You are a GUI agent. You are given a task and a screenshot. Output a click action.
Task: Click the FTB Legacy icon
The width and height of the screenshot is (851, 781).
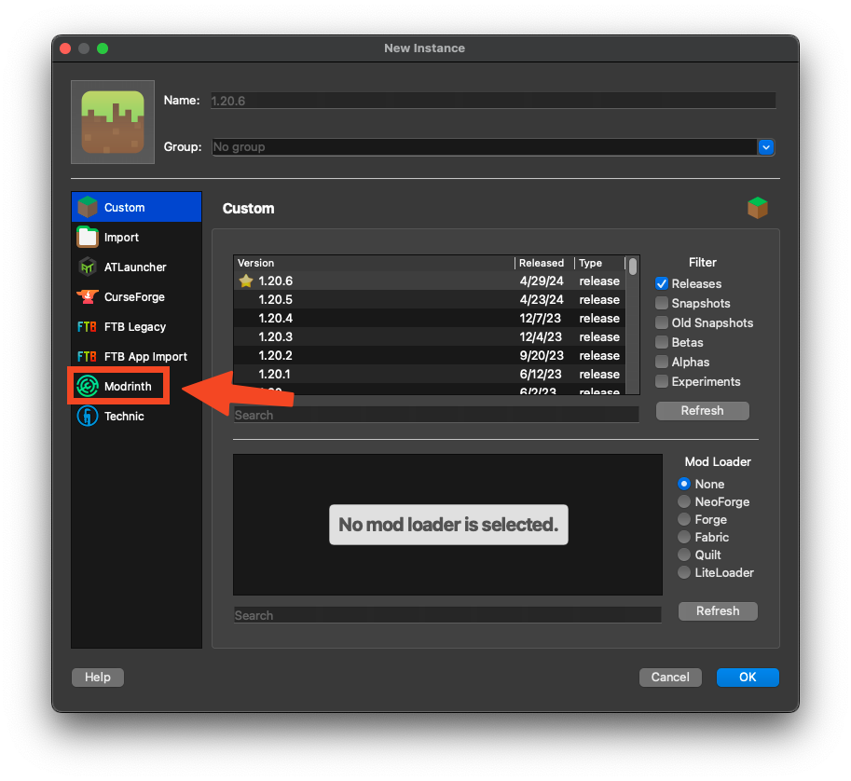88,327
